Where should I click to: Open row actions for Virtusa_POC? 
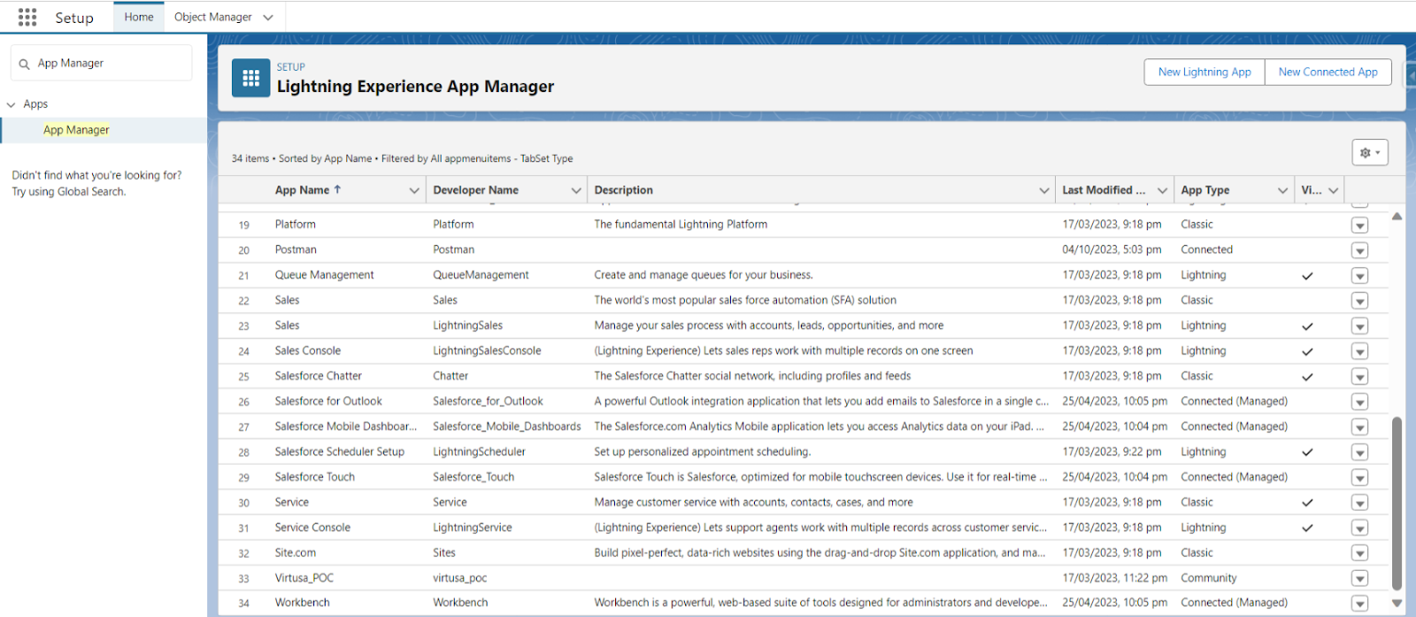1360,578
